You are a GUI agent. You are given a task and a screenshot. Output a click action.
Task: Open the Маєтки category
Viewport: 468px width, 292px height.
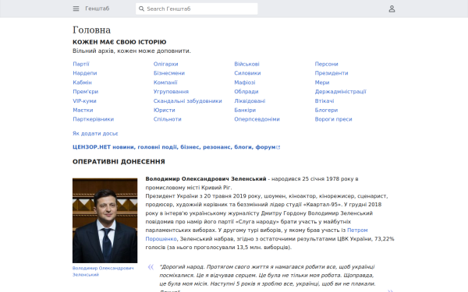coord(83,110)
